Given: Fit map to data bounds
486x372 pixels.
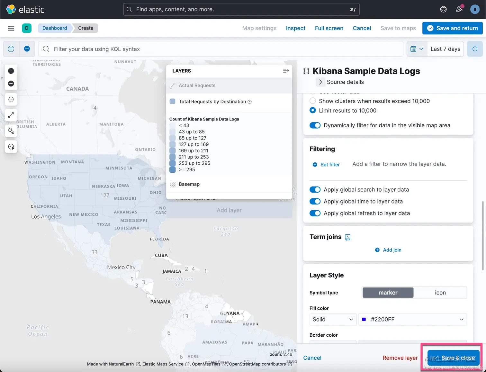Looking at the screenshot, I should pos(11,99).
